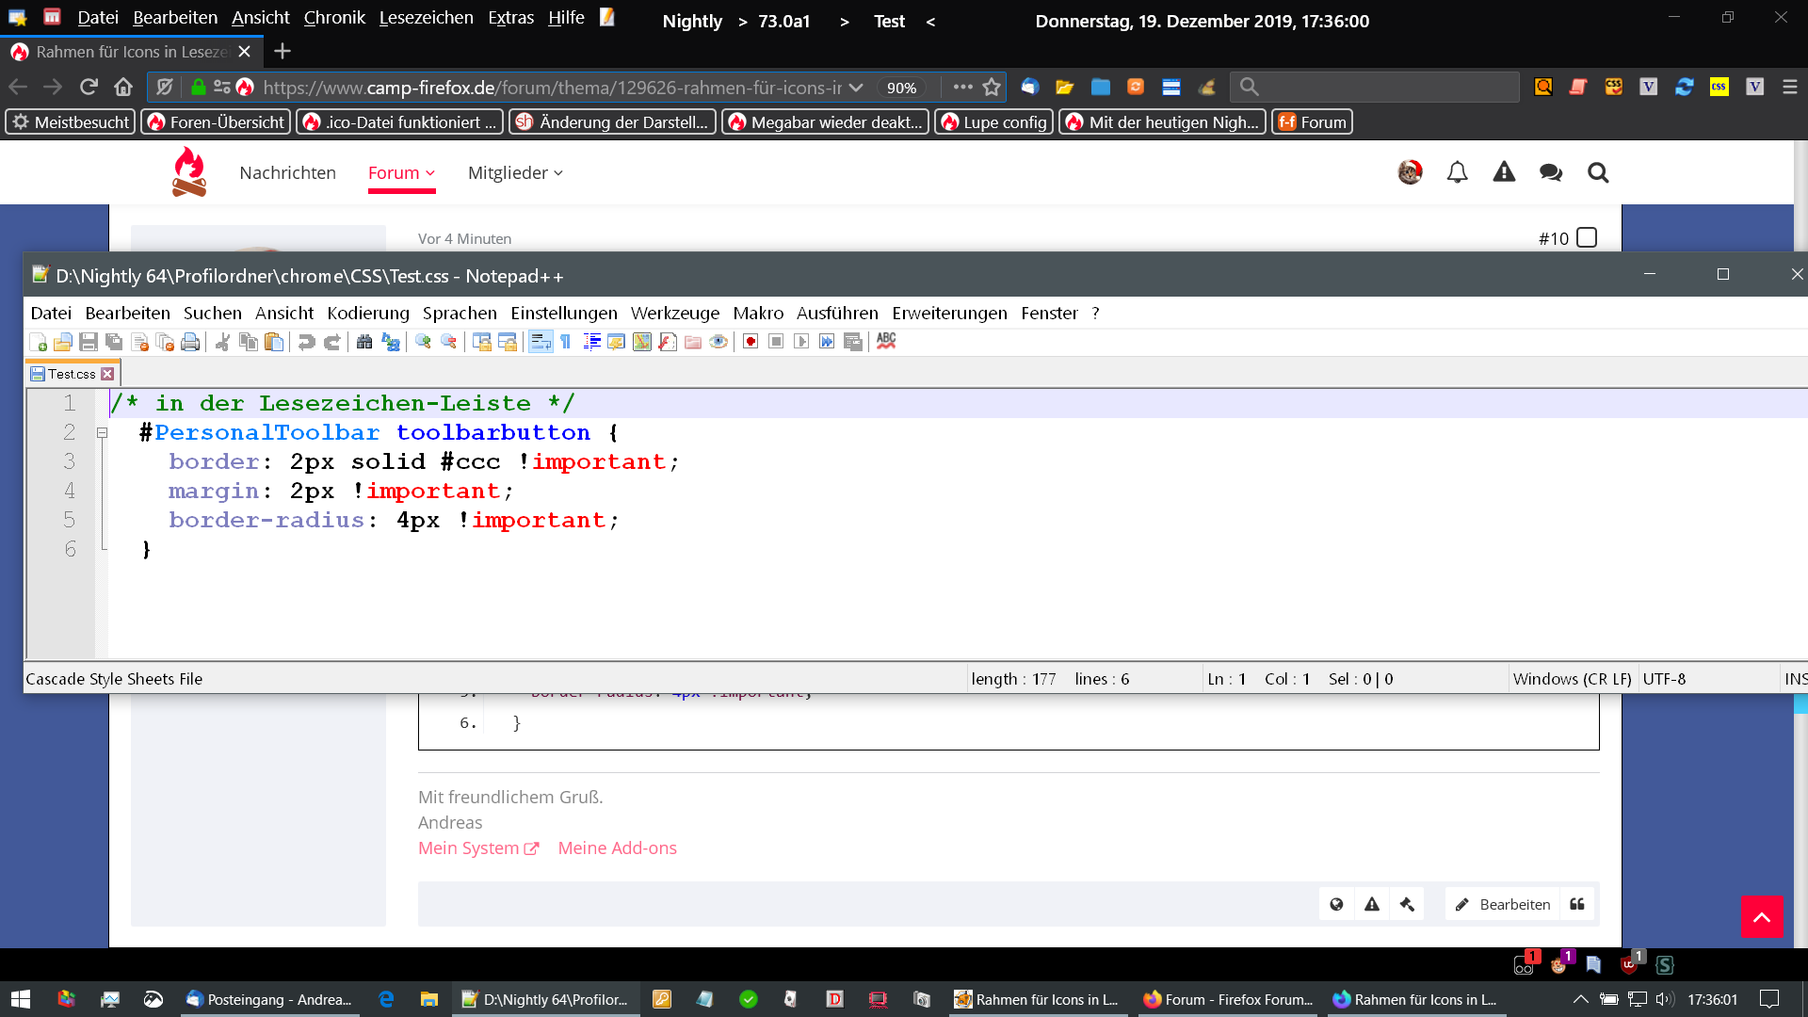Open the Erweiterungen menu in Notepad++
Viewport: 1808px width, 1017px height.
point(949,313)
